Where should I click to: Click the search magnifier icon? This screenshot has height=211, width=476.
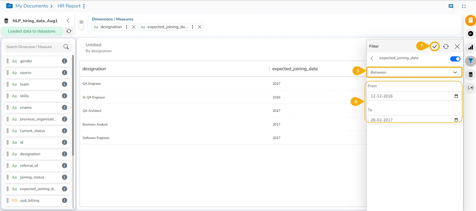tap(66, 47)
